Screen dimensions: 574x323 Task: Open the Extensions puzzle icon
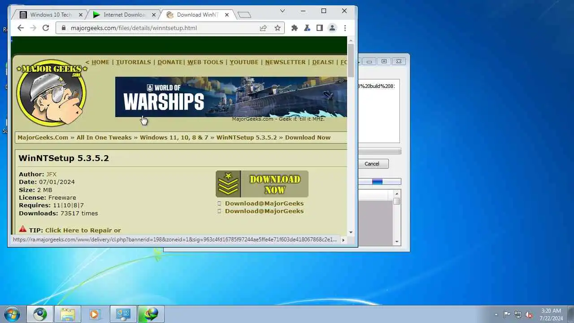tap(294, 28)
